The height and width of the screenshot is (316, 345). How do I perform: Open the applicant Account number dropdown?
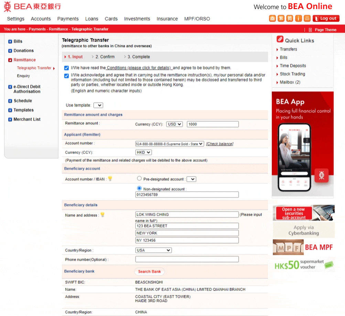tap(170, 144)
